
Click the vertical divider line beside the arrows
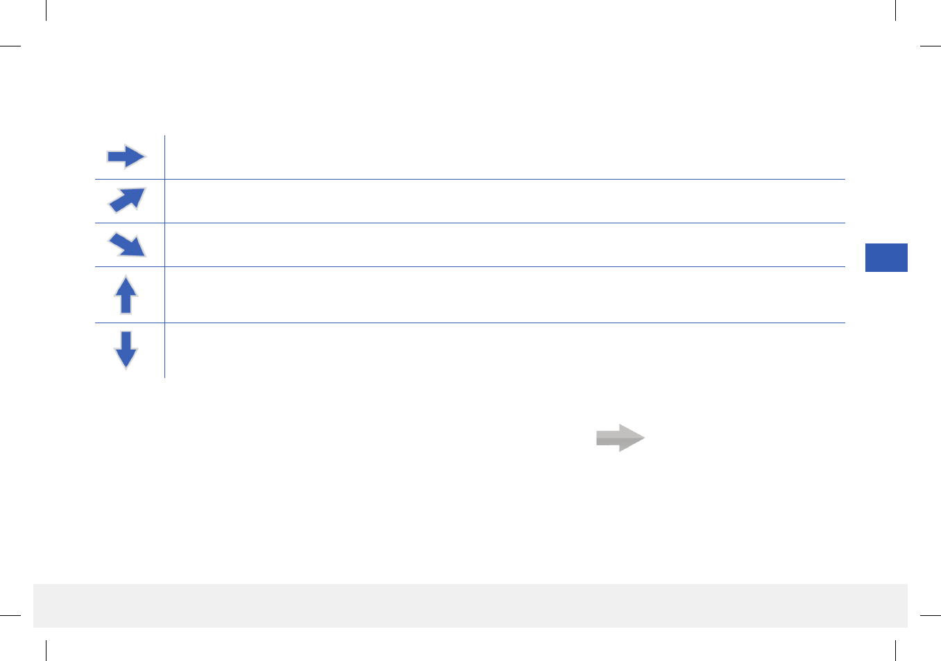[x=164, y=257]
